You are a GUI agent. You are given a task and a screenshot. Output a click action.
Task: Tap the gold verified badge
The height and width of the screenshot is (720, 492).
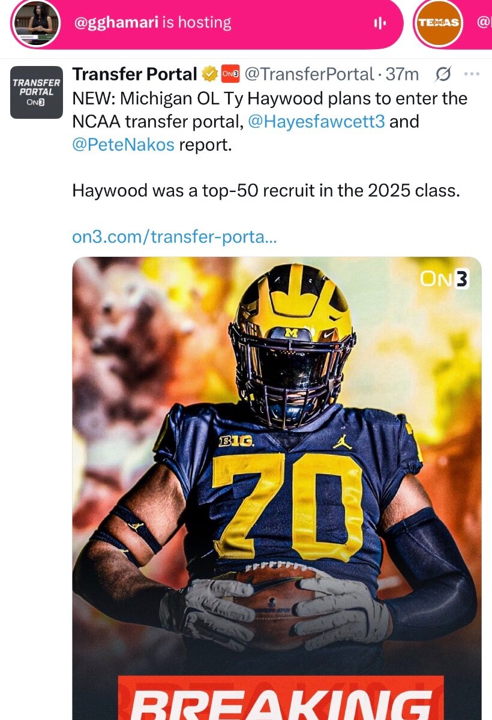(209, 74)
